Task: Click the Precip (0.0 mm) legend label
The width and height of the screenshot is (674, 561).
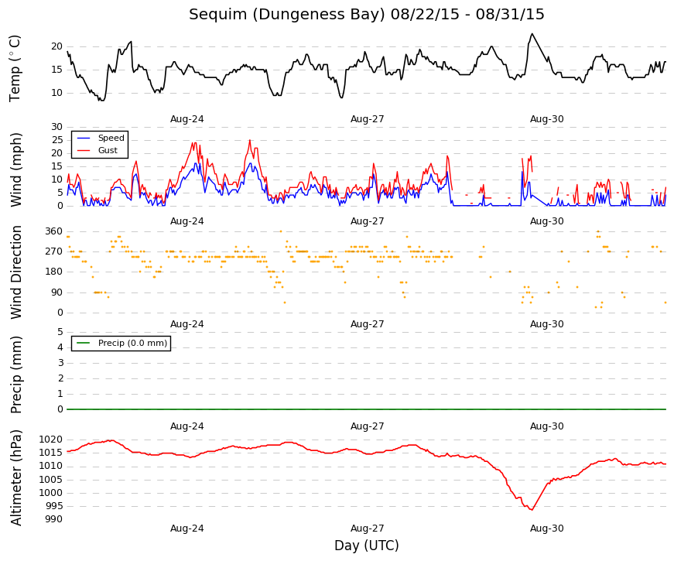Action: pos(132,343)
